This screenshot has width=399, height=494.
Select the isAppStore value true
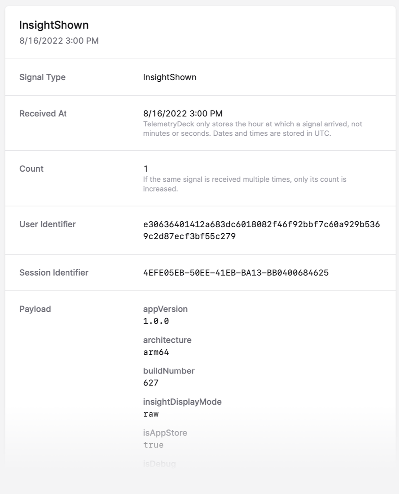pyautogui.click(x=153, y=445)
